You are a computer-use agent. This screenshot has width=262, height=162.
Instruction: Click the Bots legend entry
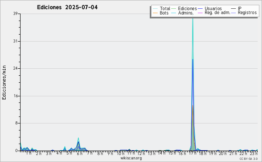click(161, 13)
